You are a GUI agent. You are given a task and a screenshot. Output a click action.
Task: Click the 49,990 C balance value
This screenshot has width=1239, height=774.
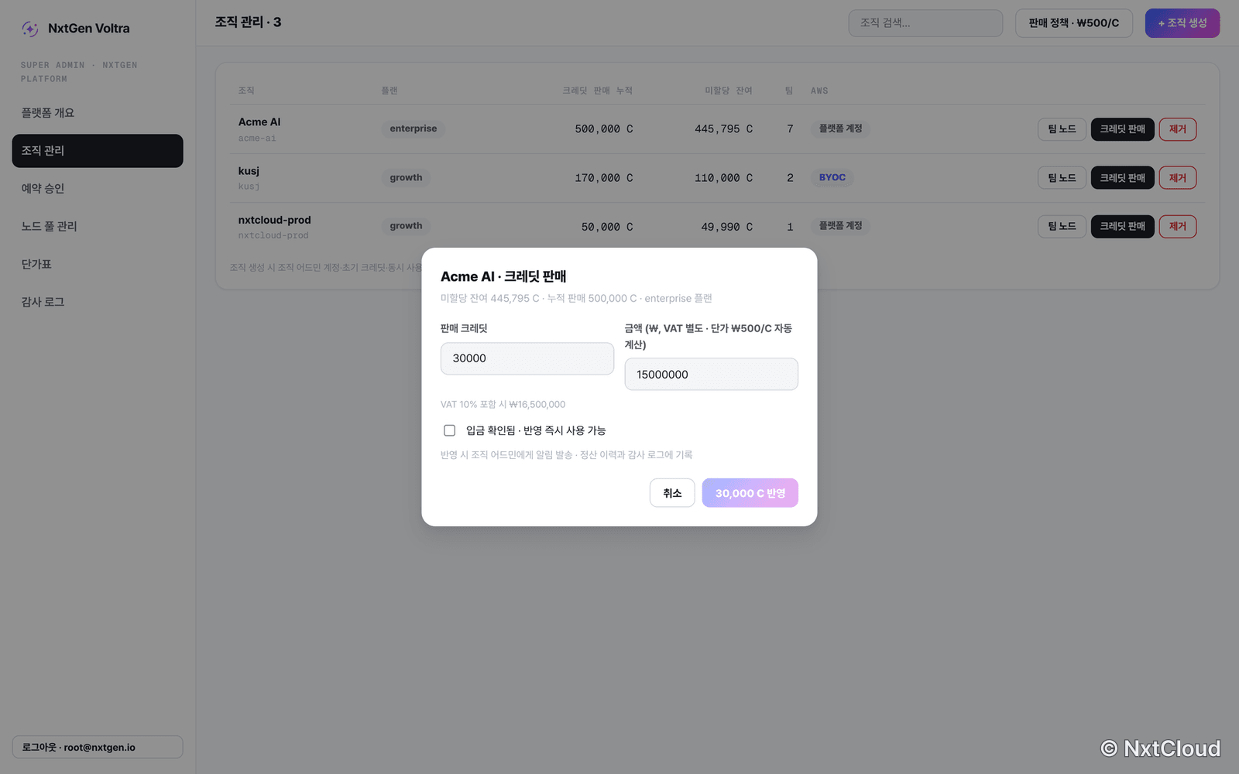726,227
